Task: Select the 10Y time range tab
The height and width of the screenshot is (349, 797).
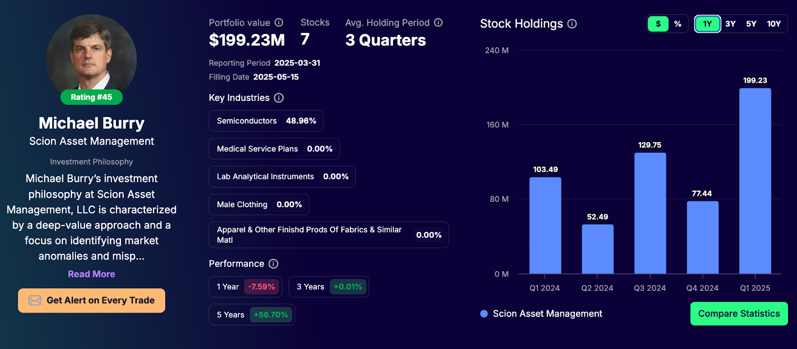Action: 774,24
